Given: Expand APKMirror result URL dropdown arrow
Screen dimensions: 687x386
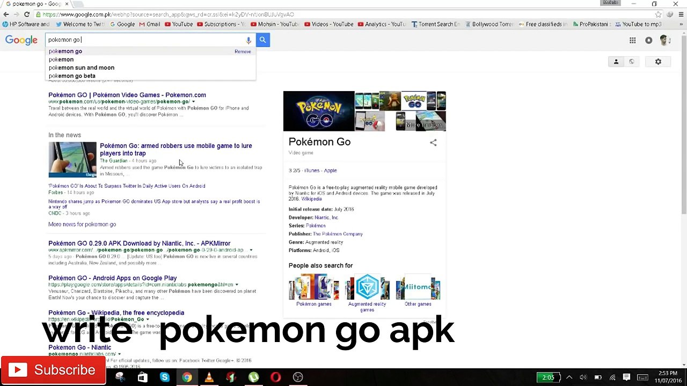Looking at the screenshot, I should (x=251, y=250).
